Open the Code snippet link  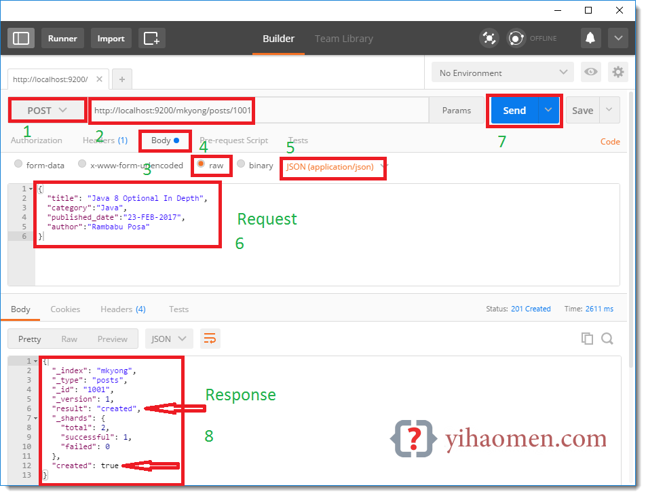point(610,142)
